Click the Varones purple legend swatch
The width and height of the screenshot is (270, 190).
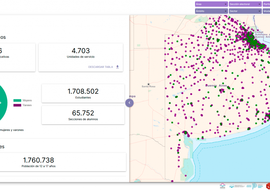pos(17,105)
